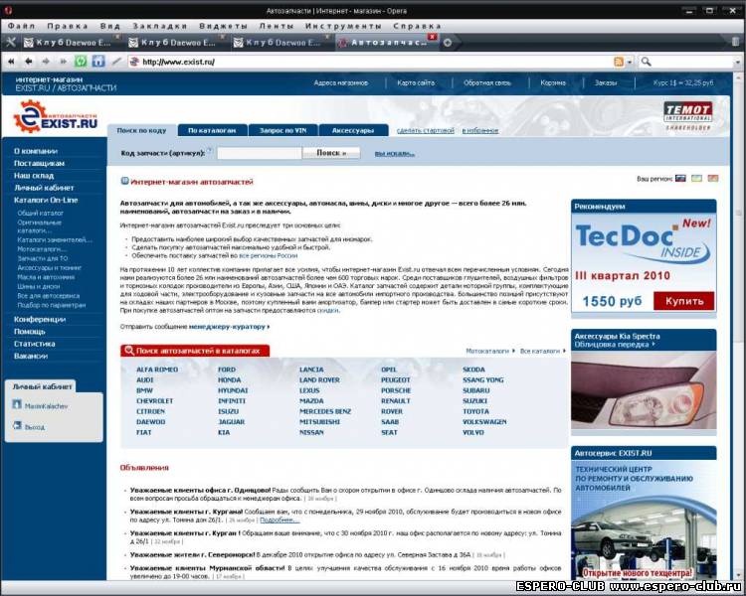Viewport: 746px width, 596px height.
Task: Select the Поиск по коду tab
Action: [x=142, y=130]
